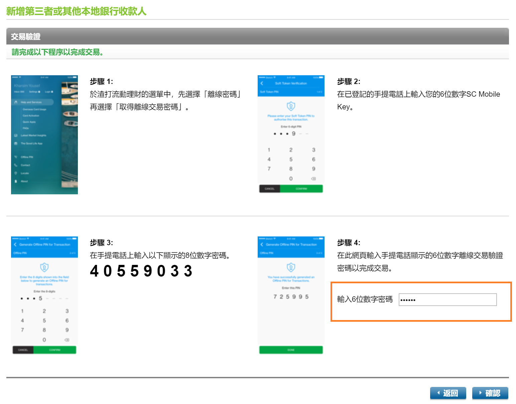Open the FAQs menu entry
Viewport: 516px width, 404px height.
point(26,128)
